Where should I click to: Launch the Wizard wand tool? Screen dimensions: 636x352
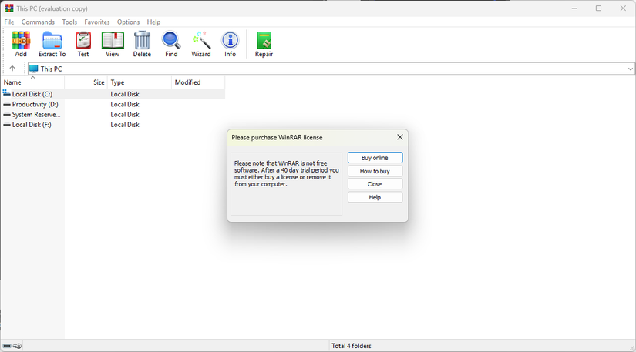[x=201, y=41]
